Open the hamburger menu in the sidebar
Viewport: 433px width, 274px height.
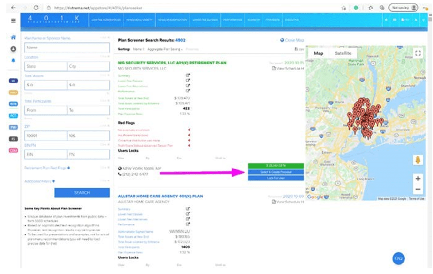tap(13, 21)
